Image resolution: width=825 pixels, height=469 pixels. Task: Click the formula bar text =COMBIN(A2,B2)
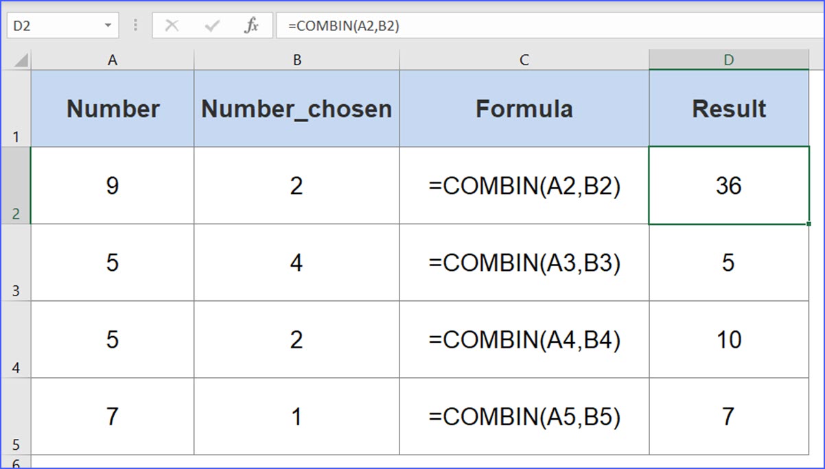pos(343,26)
